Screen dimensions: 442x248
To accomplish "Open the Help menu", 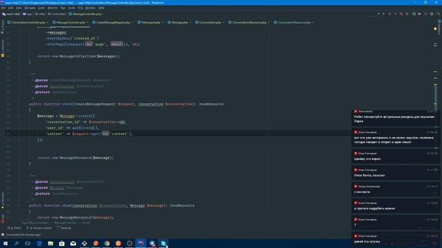I will click(x=102, y=8).
